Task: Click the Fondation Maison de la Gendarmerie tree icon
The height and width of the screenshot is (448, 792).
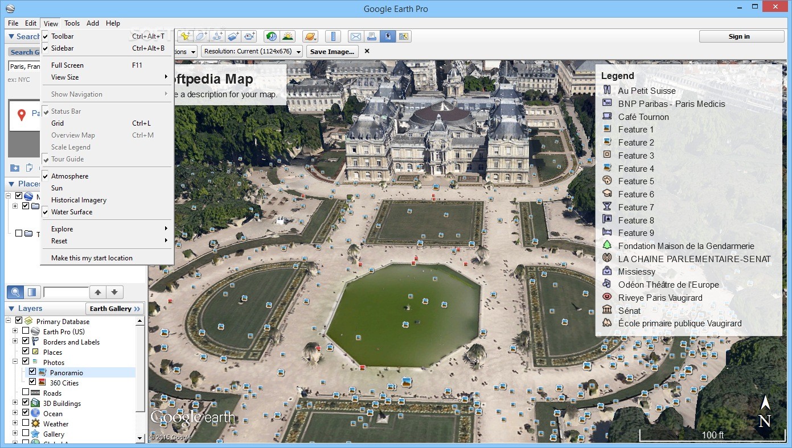Action: (607, 246)
